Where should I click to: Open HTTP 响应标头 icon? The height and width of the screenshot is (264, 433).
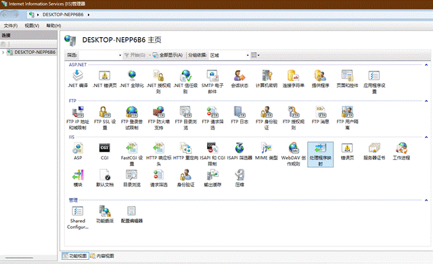pyautogui.click(x=158, y=149)
